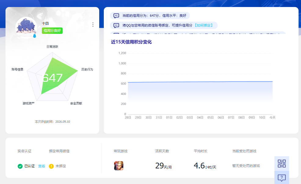The height and width of the screenshot is (184, 301).
Task: Click the 已认证 status text
Action: click(30, 166)
